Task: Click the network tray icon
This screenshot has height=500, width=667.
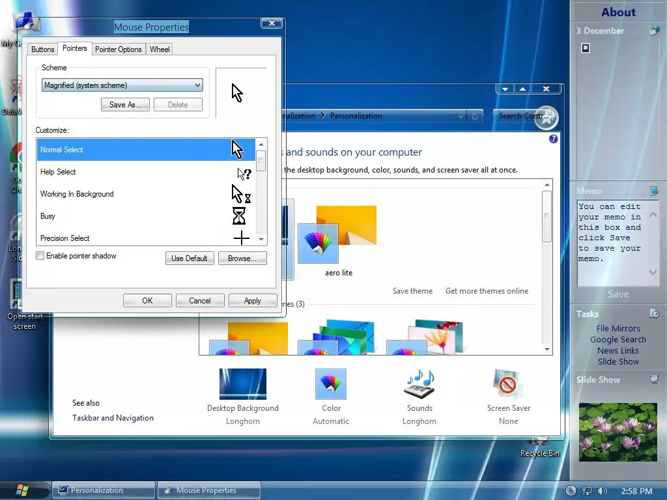Action: pos(587,491)
